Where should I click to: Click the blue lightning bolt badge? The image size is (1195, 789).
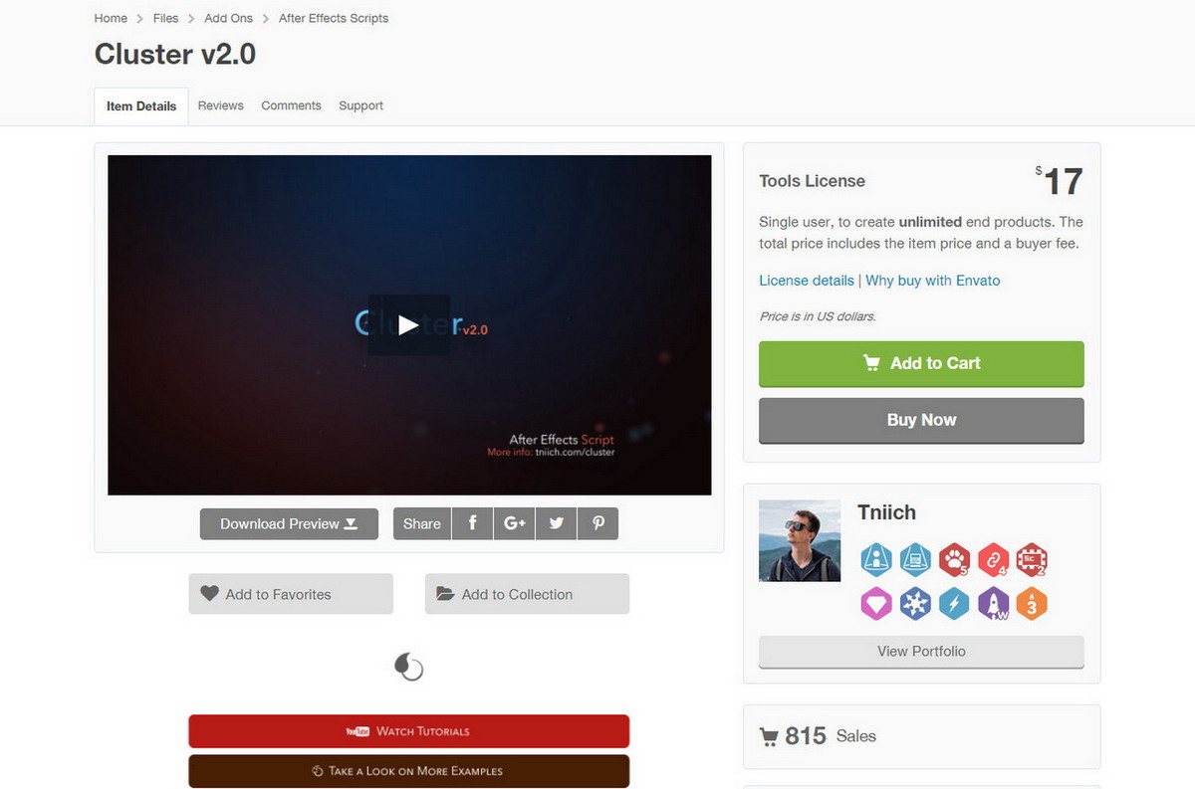coord(954,603)
